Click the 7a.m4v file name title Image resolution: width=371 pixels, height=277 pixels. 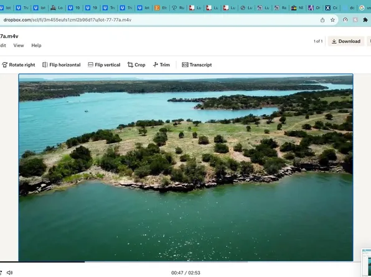[x=9, y=36]
